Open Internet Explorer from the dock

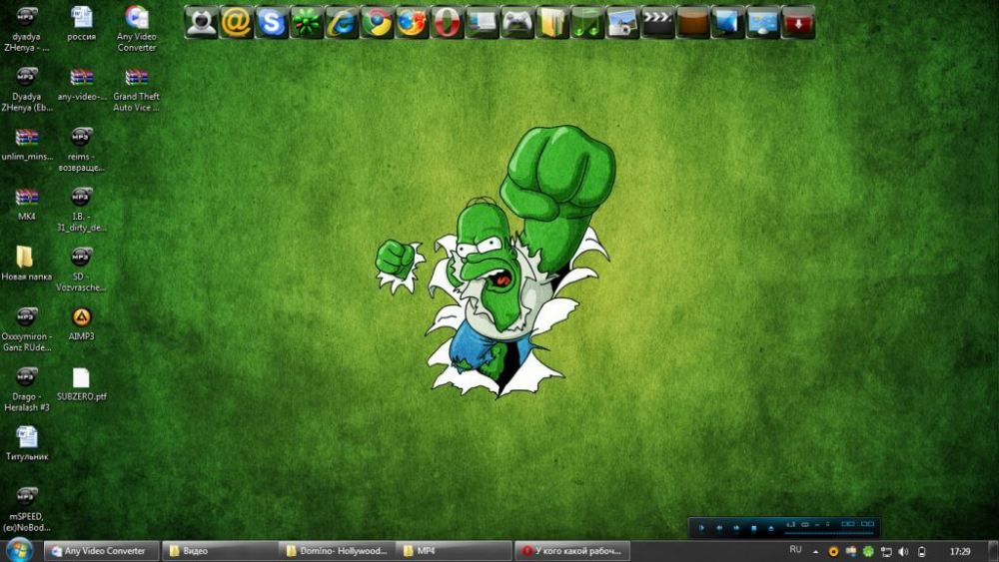[342, 22]
